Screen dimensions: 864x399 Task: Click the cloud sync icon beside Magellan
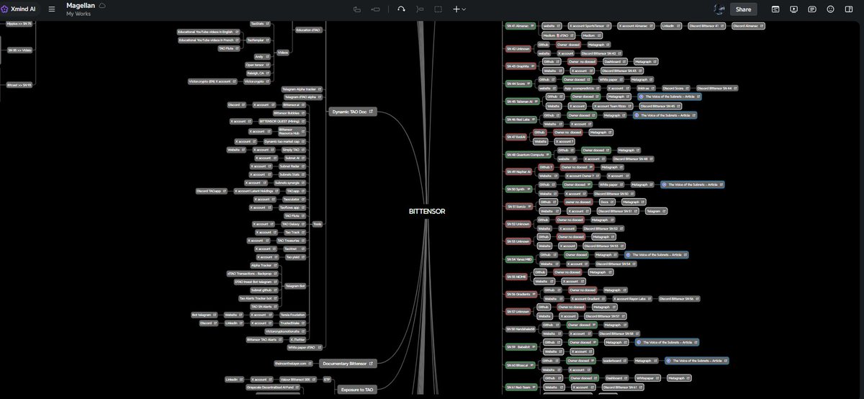click(x=102, y=5)
